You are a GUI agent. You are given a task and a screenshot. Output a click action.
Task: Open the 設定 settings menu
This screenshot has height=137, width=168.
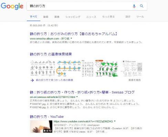coord(128,17)
